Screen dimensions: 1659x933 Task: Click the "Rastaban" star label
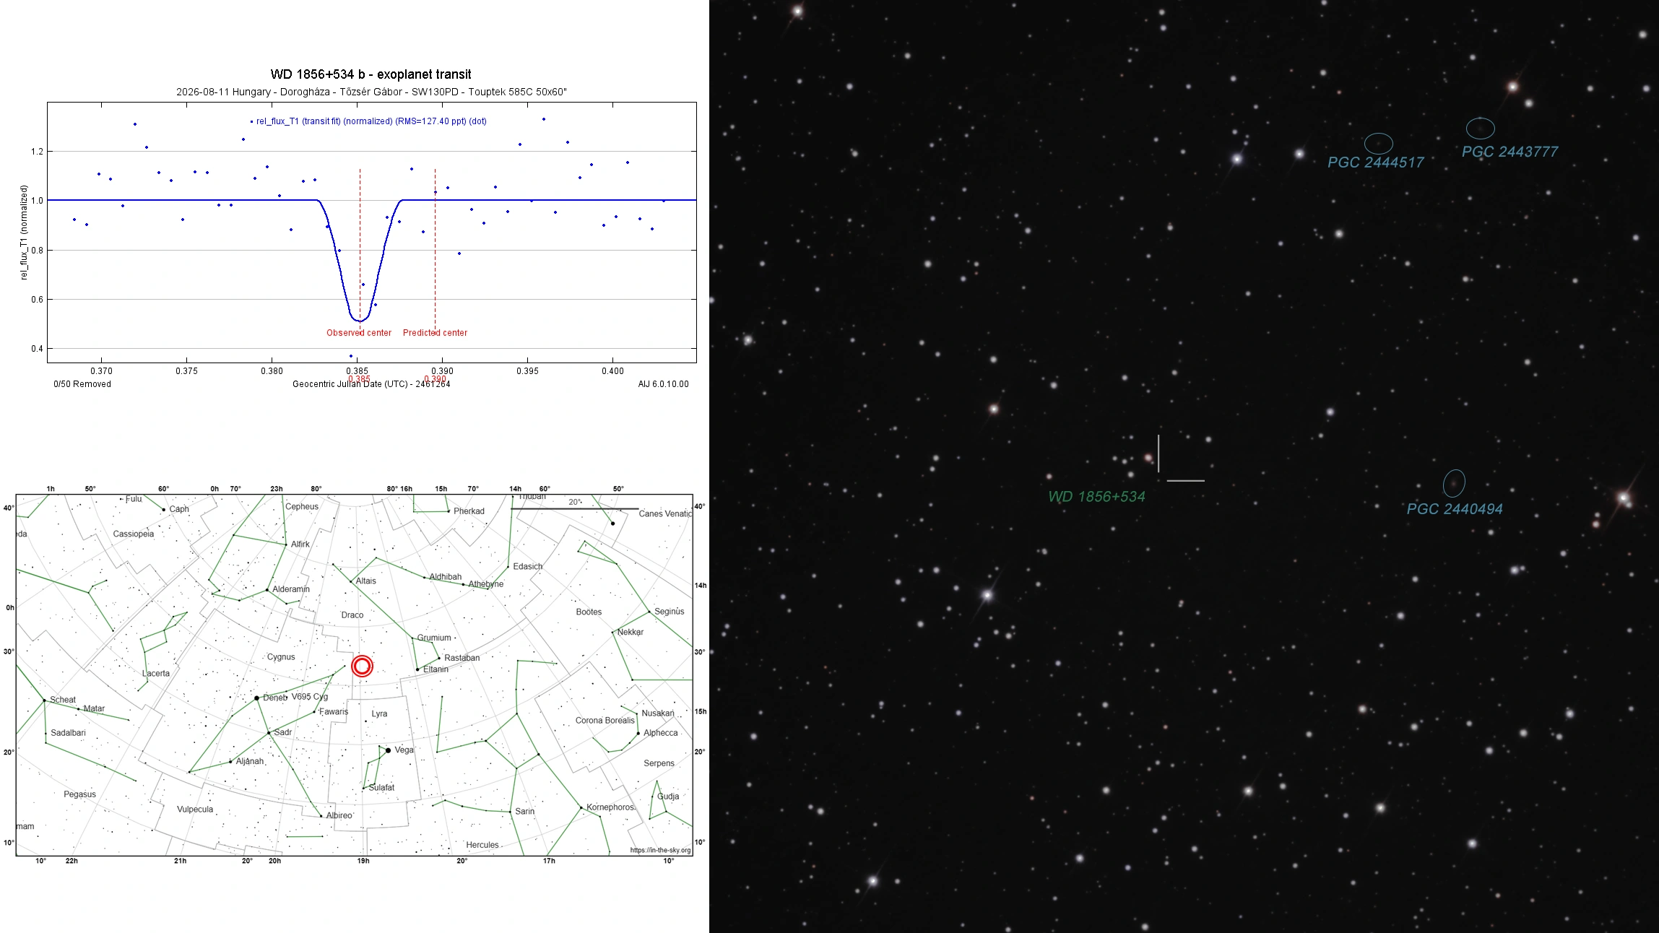pos(462,658)
